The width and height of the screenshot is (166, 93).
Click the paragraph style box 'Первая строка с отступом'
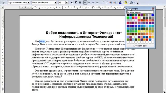(x=17, y=3)
